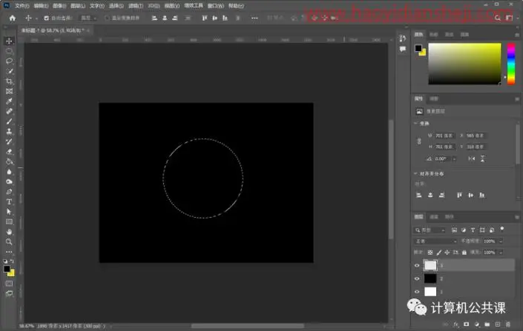Select the Brush tool
Screen dimensions: 523x331
pos(9,121)
